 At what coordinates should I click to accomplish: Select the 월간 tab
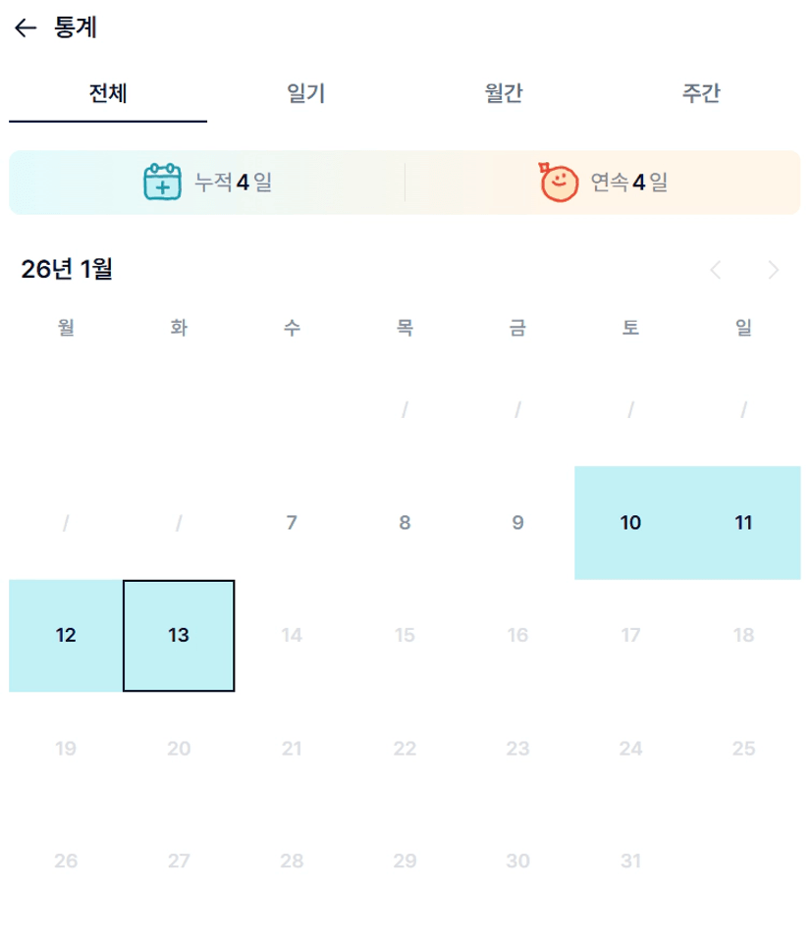point(504,94)
